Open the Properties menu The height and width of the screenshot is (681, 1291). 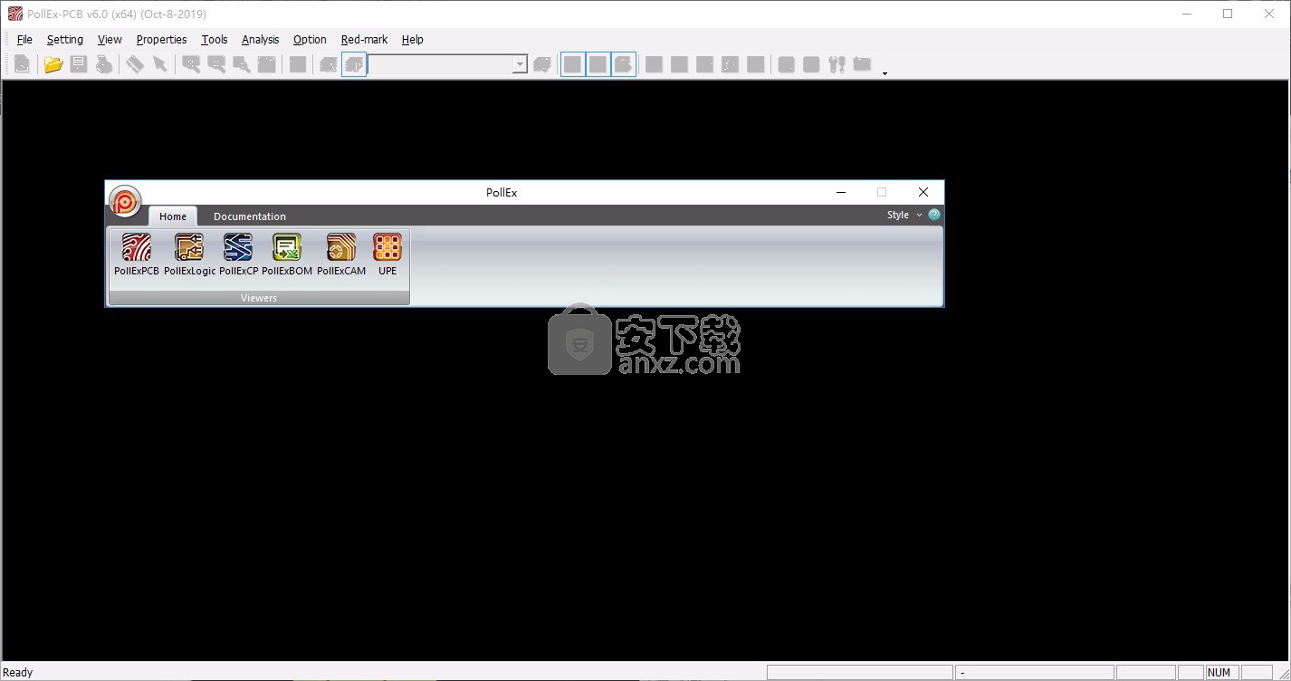click(161, 39)
